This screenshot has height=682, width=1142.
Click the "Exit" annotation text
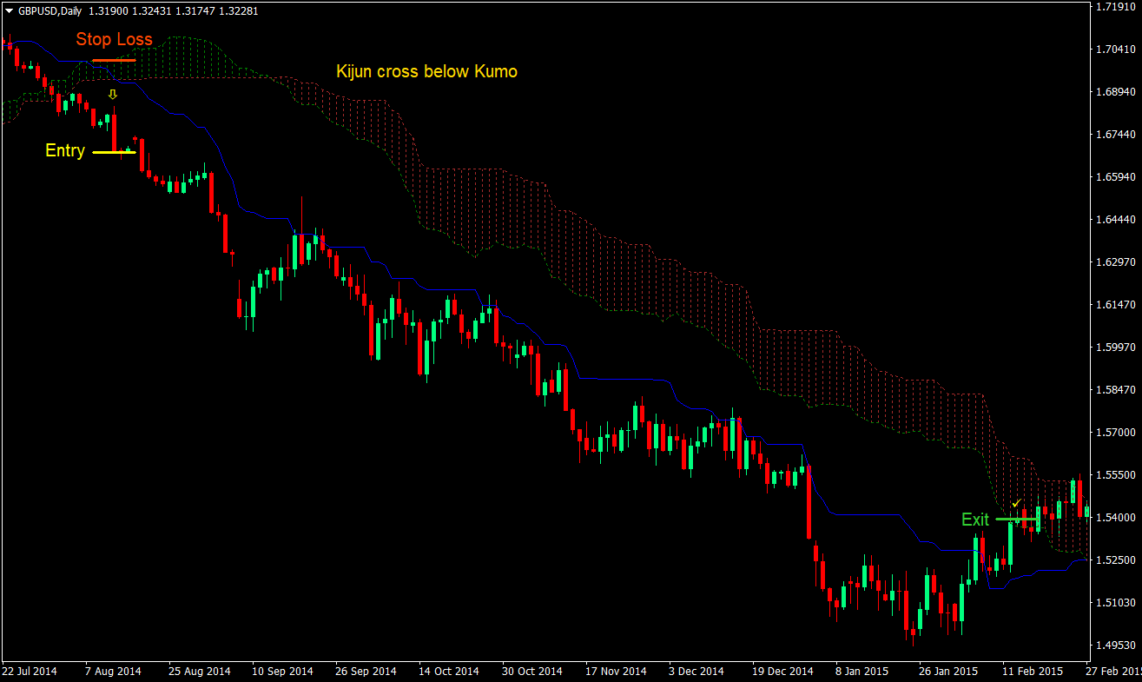coord(976,520)
